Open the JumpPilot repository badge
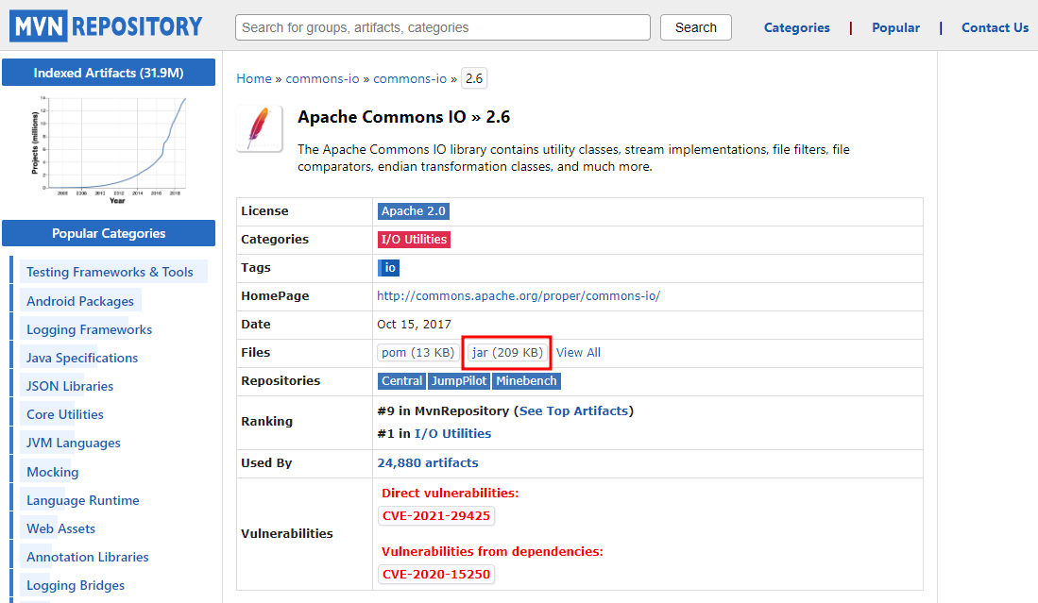The height and width of the screenshot is (603, 1038). click(x=459, y=381)
